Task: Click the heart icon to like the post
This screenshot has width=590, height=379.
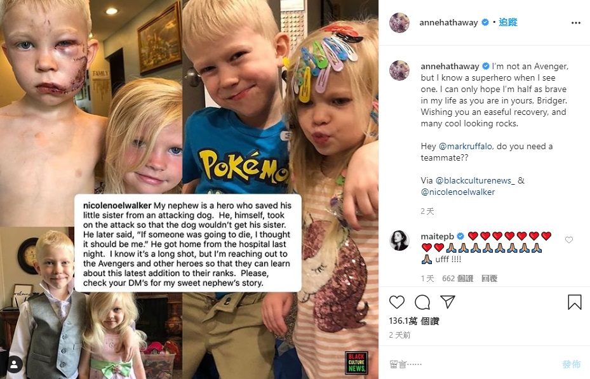Action: click(x=396, y=302)
